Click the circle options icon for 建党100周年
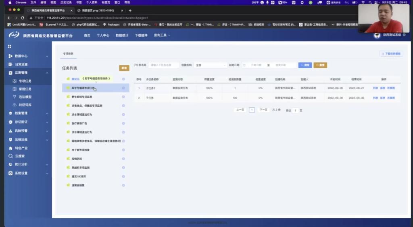The width and height of the screenshot is (413, 227). coord(123,176)
